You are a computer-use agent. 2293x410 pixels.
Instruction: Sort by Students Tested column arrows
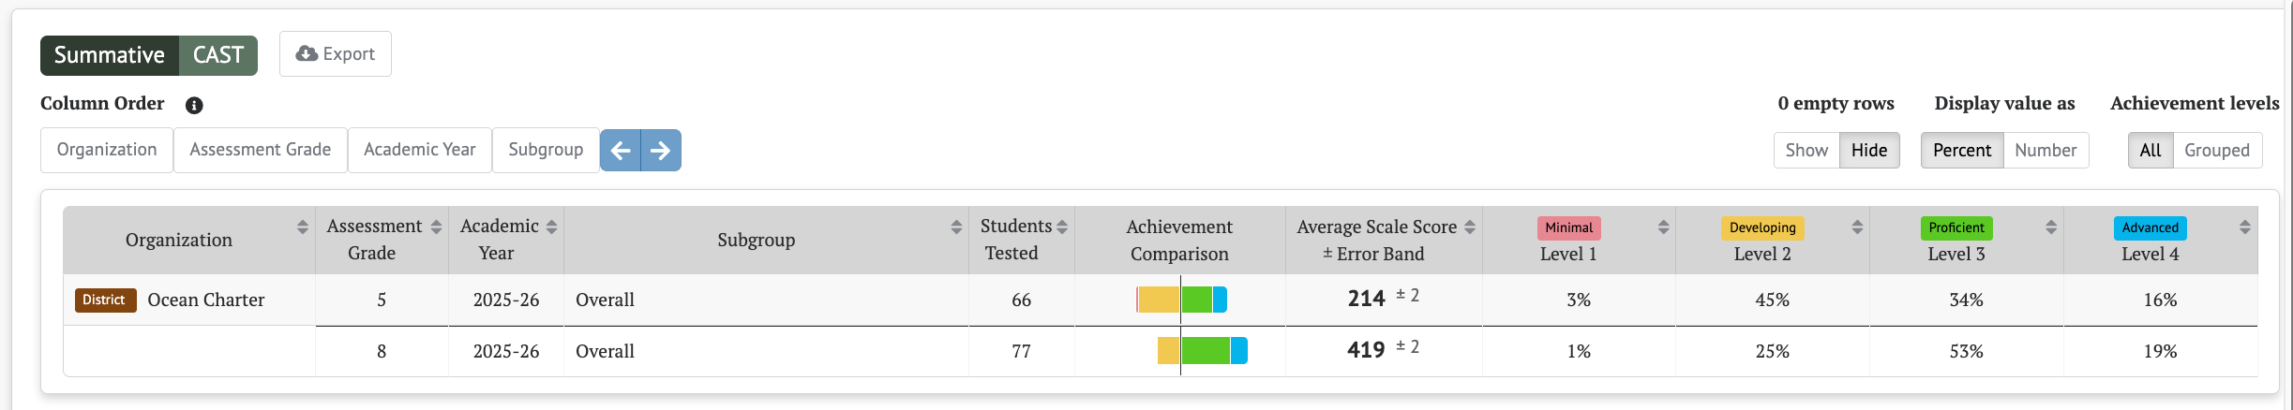(1062, 227)
